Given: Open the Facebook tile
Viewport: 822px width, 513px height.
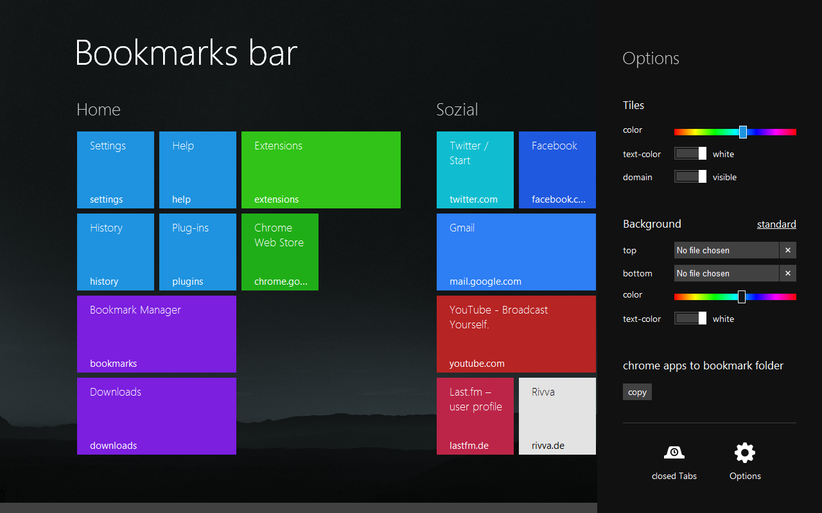Looking at the screenshot, I should (557, 170).
